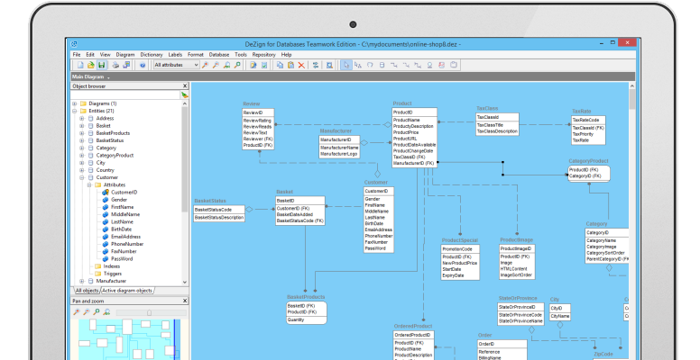Screen dimensions: 700x360
Task: Zoom in using the main toolbar magnifier
Action: click(x=205, y=65)
